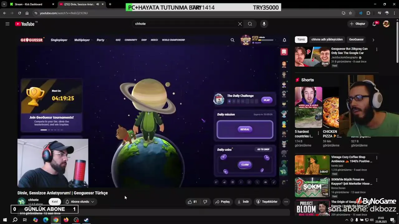Open Firefox from the taskbar
This screenshot has height=224, width=399.
pos(66,220)
